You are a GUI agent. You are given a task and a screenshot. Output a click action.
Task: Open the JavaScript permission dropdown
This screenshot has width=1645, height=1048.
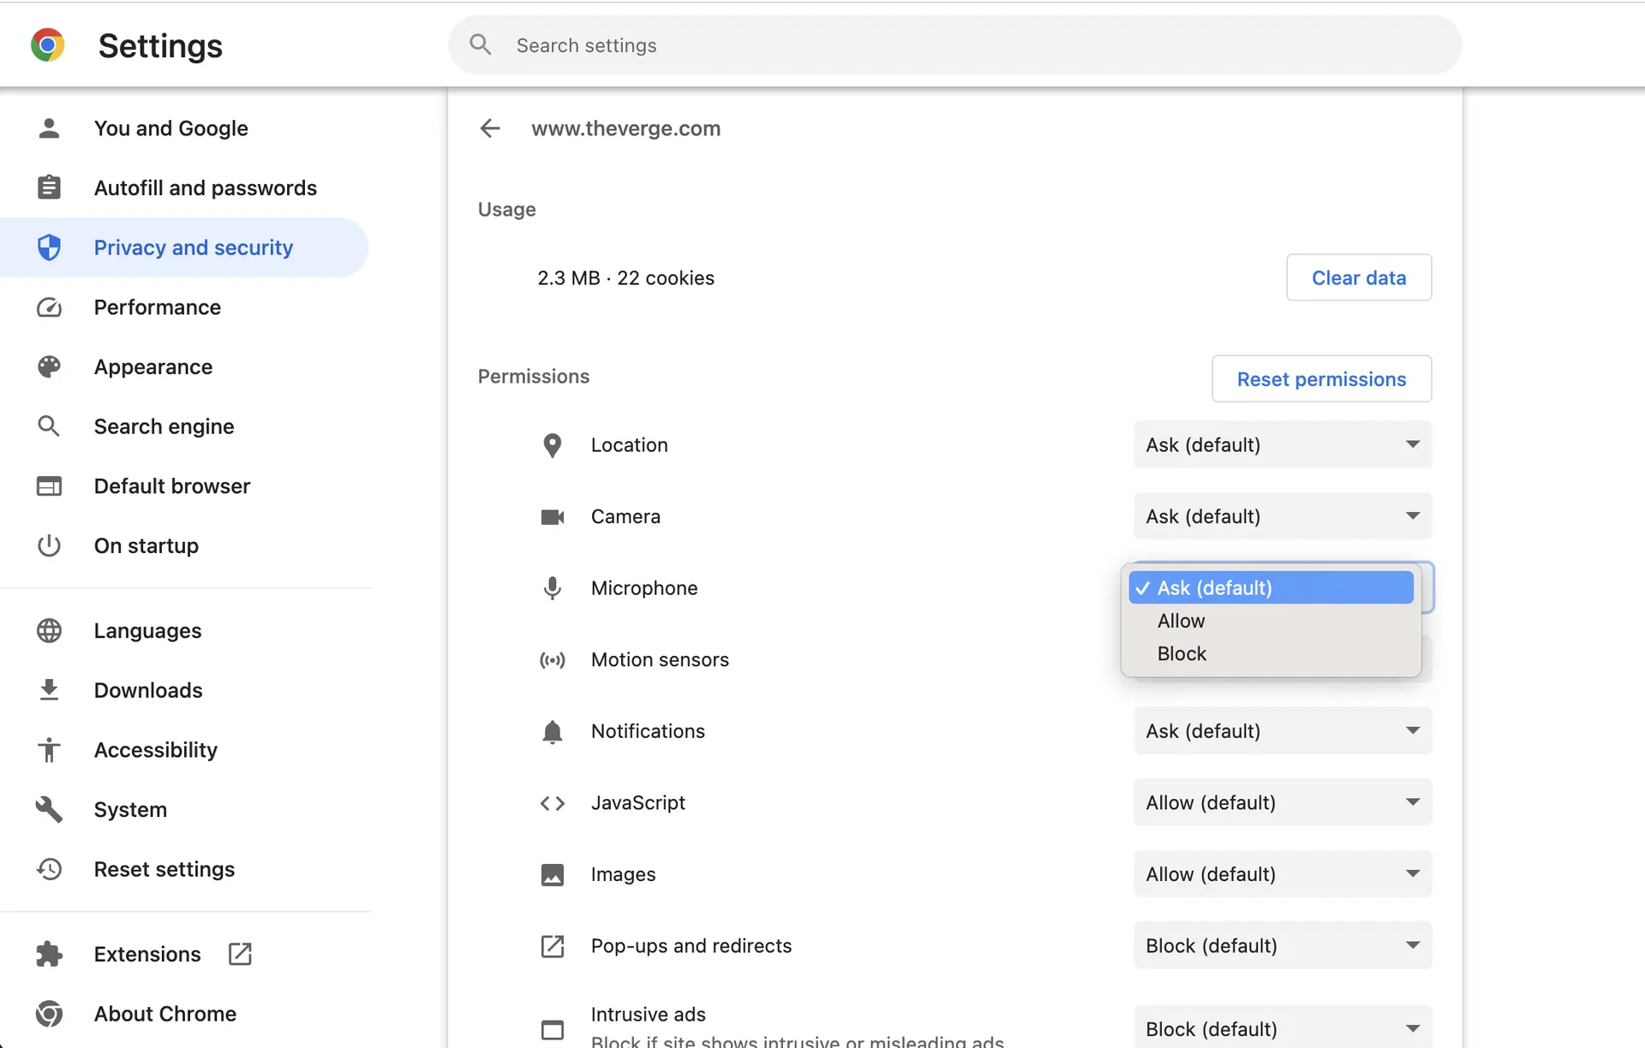(1283, 802)
